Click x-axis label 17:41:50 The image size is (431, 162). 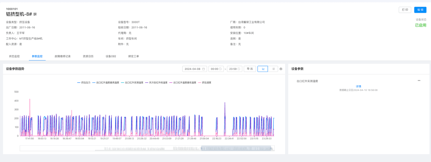click(x=30, y=138)
